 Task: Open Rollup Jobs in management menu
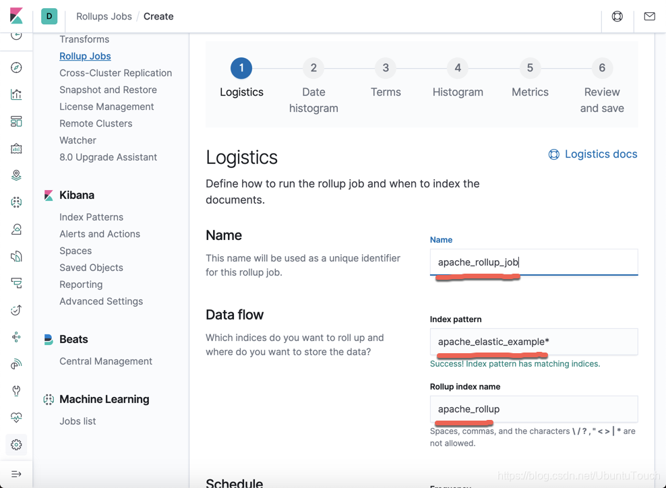[85, 56]
